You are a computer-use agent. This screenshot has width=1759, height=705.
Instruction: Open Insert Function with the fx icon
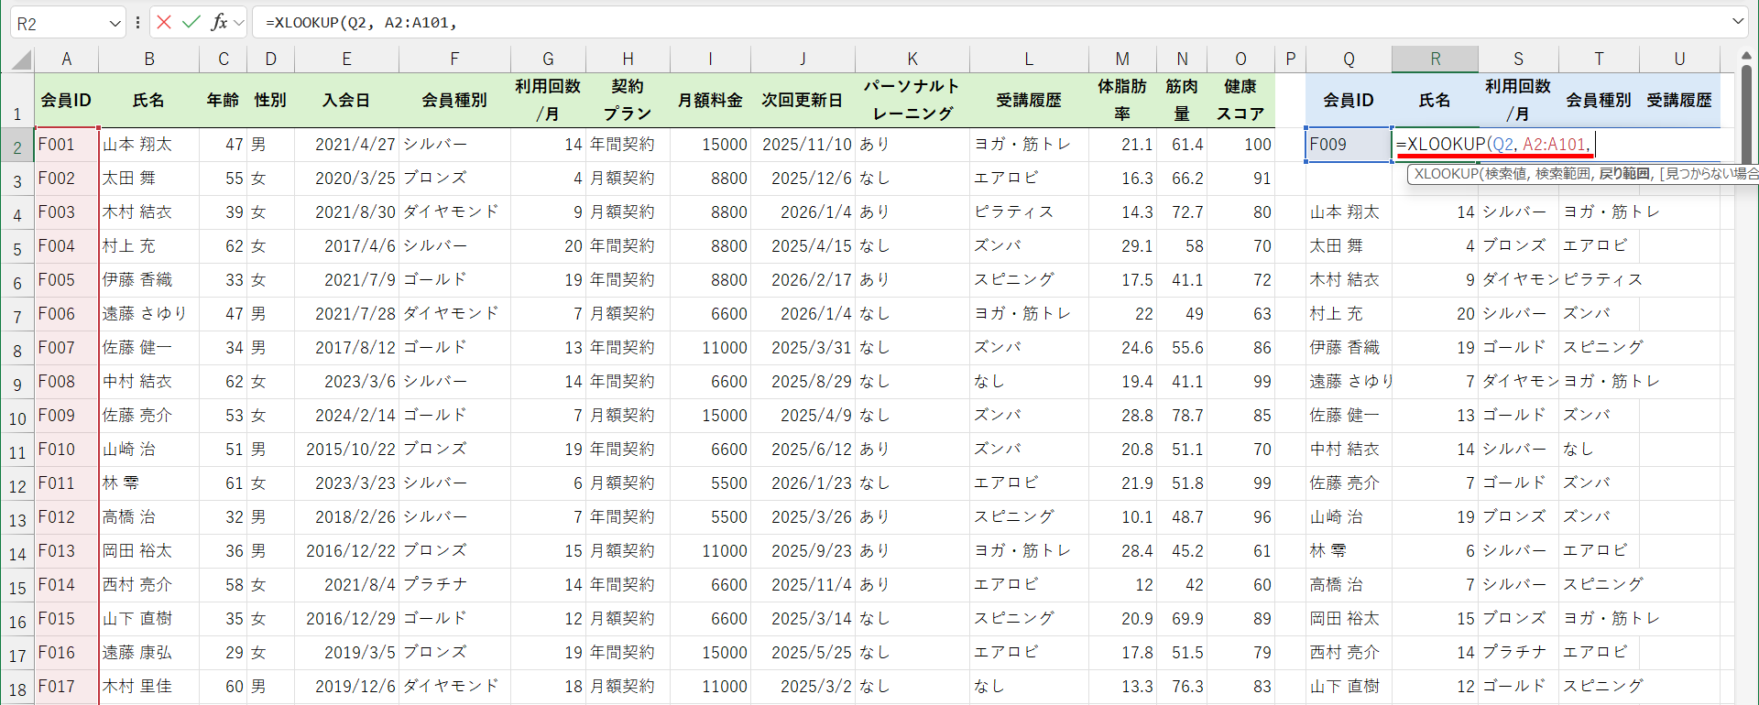[218, 22]
